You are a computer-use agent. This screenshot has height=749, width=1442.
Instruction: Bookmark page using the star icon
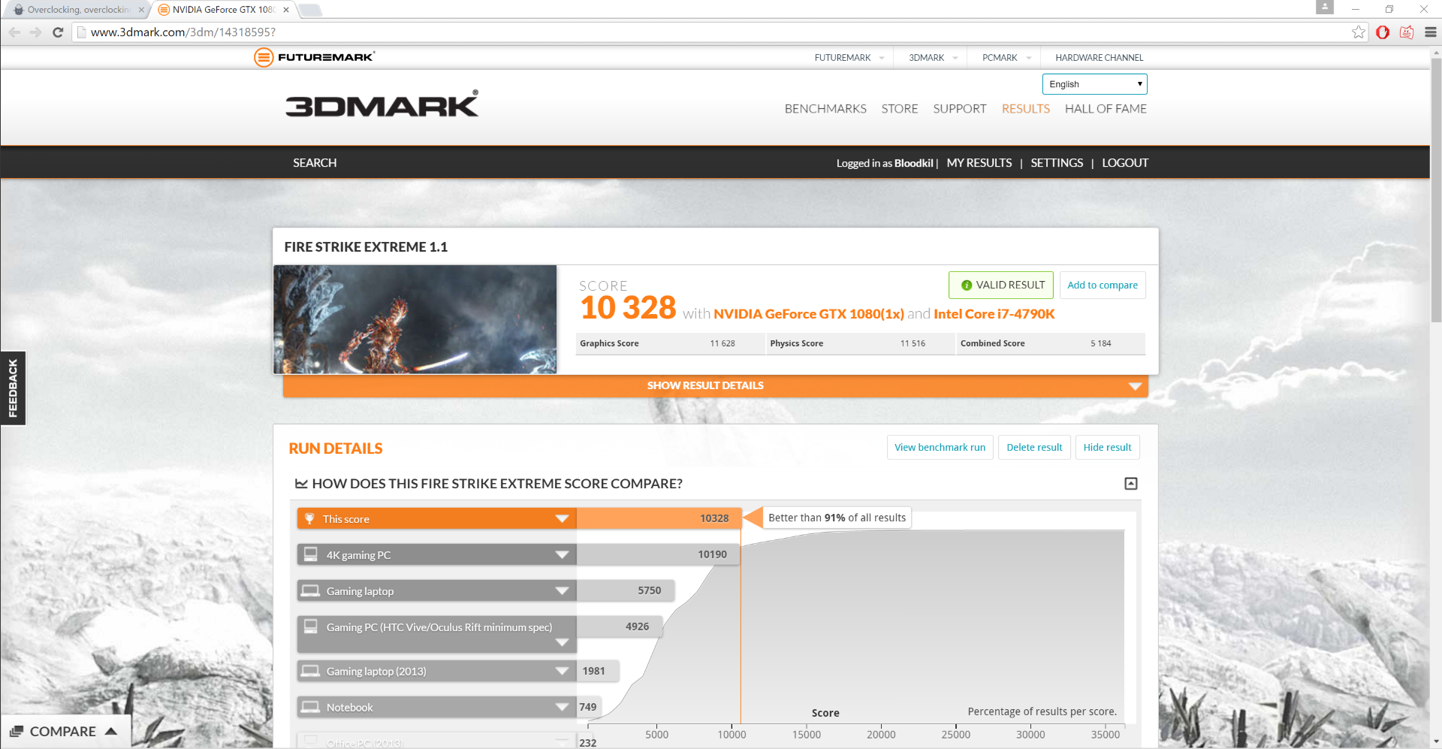(1359, 32)
